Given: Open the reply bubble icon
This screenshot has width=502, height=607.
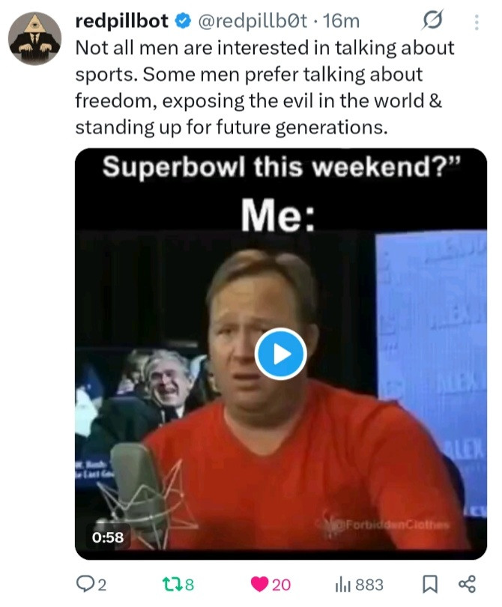Looking at the screenshot, I should tap(84, 585).
